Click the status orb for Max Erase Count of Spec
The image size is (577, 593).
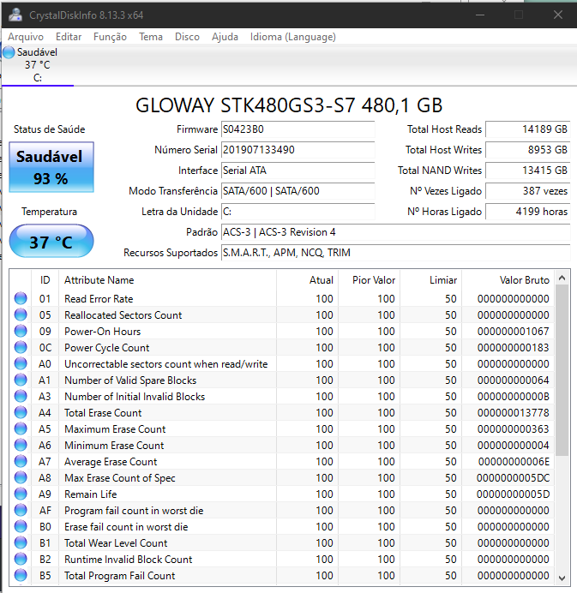[21, 477]
